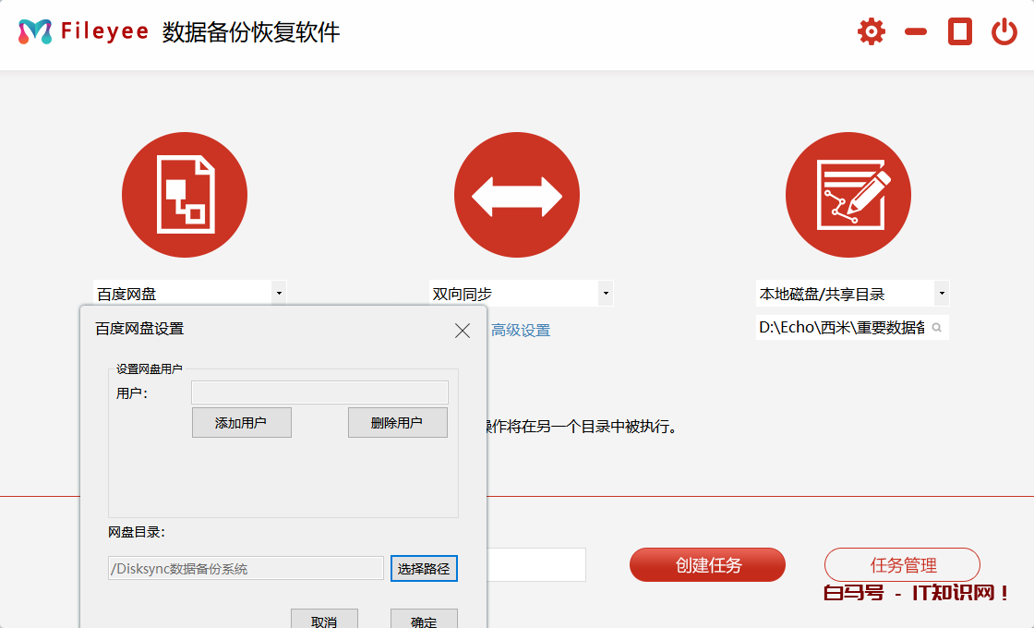Screen dimensions: 1034x628
Task: Click the power icon to exit Fileyee
Action: pos(1004,32)
